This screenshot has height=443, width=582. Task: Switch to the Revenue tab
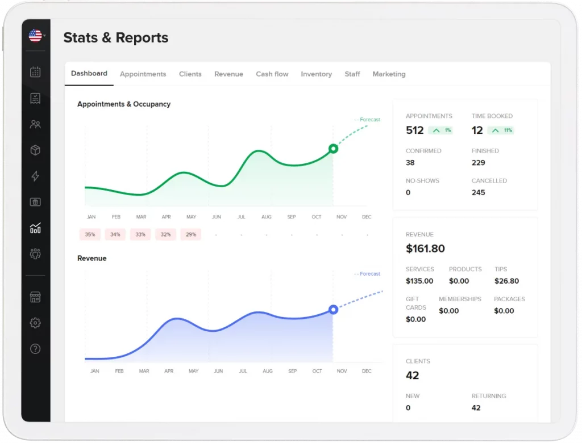pos(228,74)
